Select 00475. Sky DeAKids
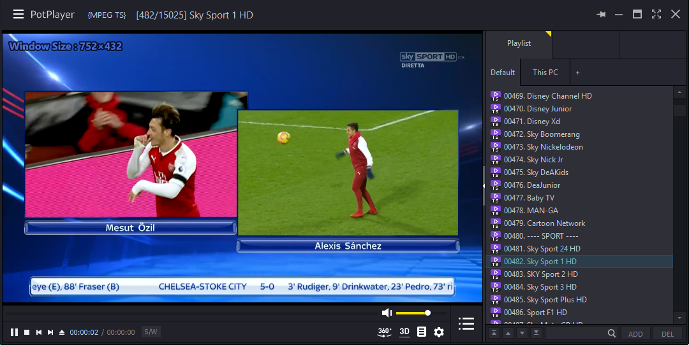This screenshot has width=689, height=345. 580,172
